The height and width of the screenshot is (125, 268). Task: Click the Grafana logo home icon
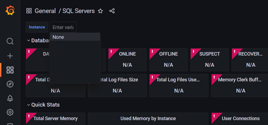pos(10,11)
